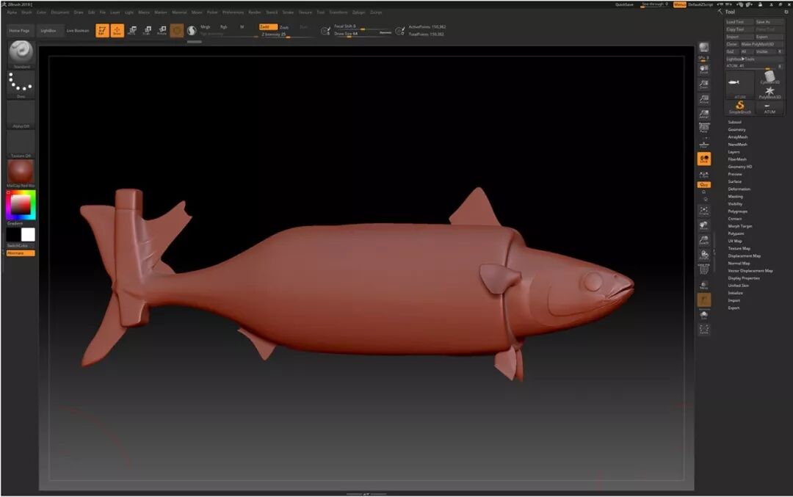Screen dimensions: 793x497
Task: Open the Alpha Off selector
Action: click(x=21, y=113)
